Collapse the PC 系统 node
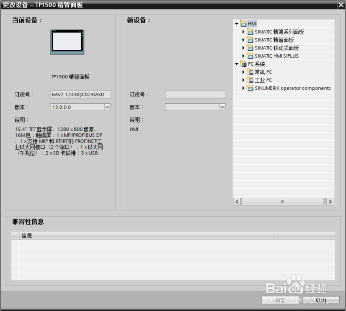Viewport: 346px width, 311px height. pos(236,64)
